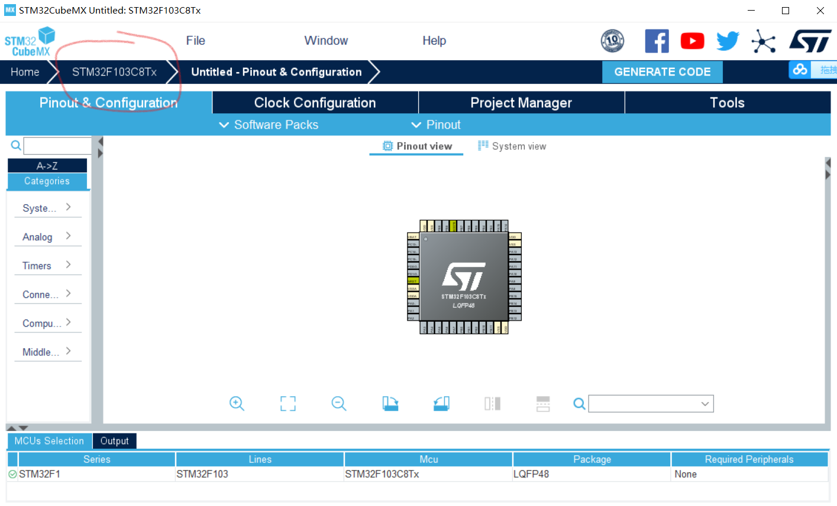Image resolution: width=837 pixels, height=506 pixels.
Task: Open the pin search field under the chip
Action: (x=649, y=403)
